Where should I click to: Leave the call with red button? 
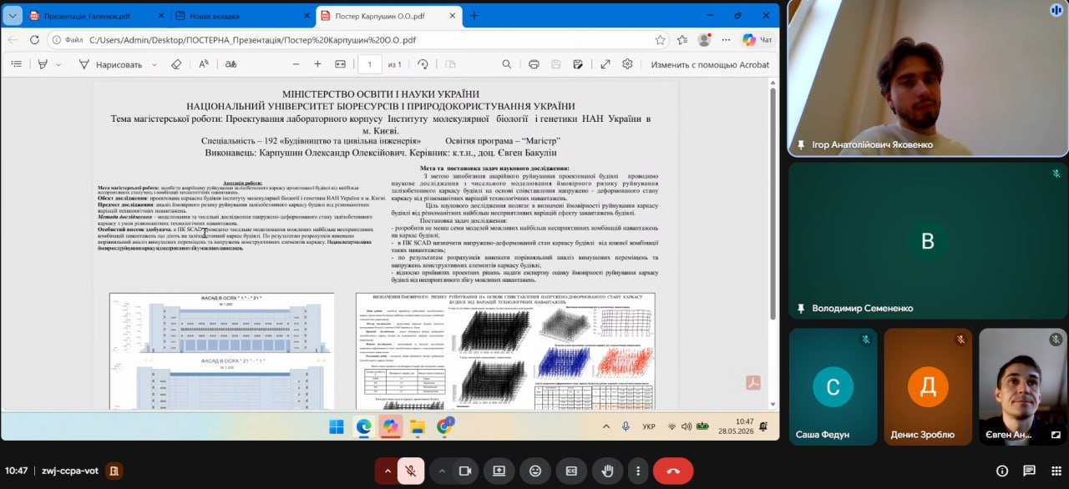tap(673, 471)
